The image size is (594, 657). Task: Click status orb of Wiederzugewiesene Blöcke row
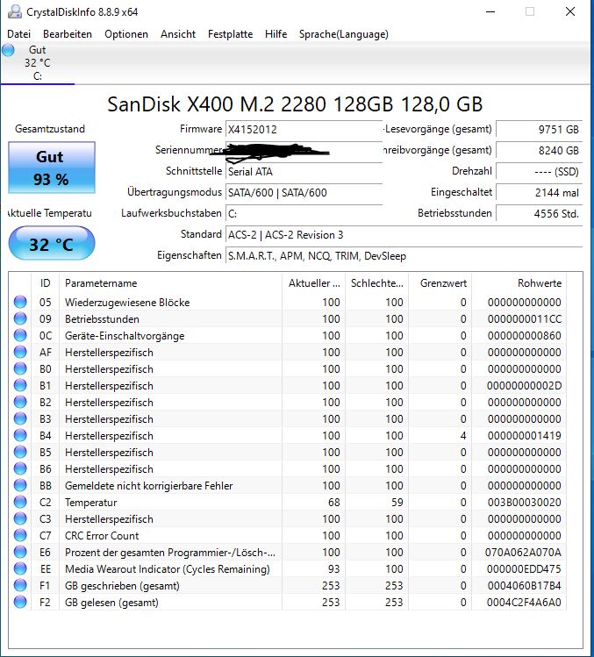pos(20,302)
